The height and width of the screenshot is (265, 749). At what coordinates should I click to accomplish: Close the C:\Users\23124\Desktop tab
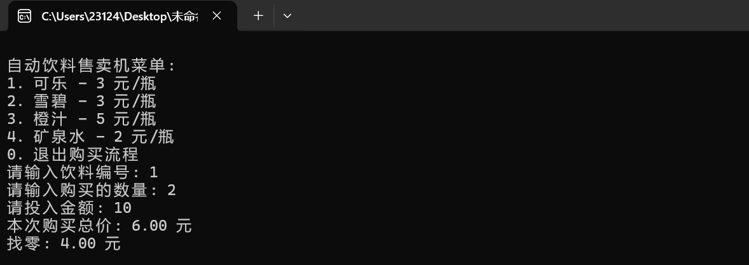216,17
